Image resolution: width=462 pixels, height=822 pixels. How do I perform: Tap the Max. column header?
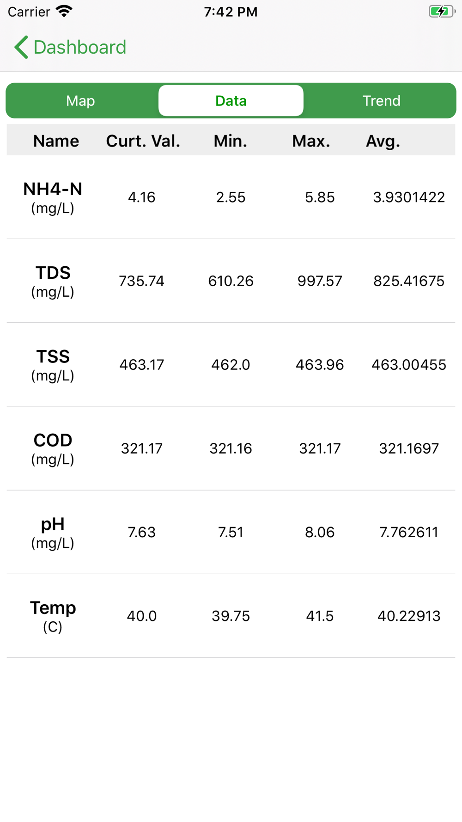pos(311,141)
